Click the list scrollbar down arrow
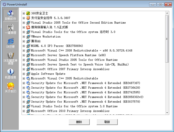The width and height of the screenshot is (174, 132). tap(167, 113)
